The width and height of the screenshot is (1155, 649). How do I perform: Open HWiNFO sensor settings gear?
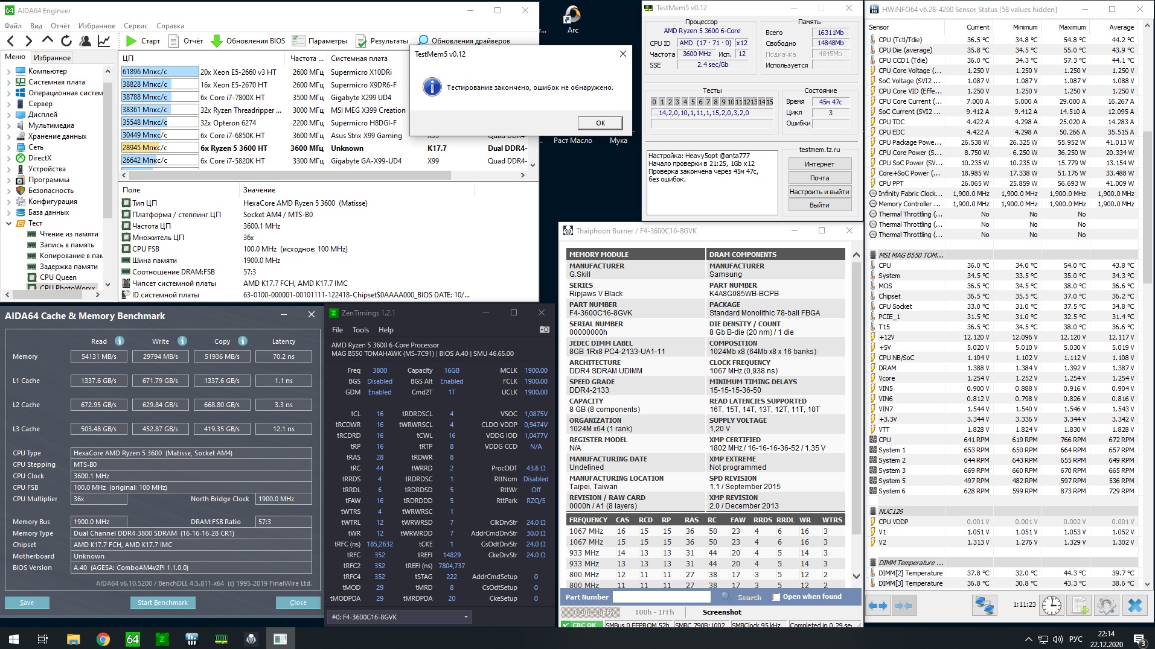click(x=1107, y=605)
